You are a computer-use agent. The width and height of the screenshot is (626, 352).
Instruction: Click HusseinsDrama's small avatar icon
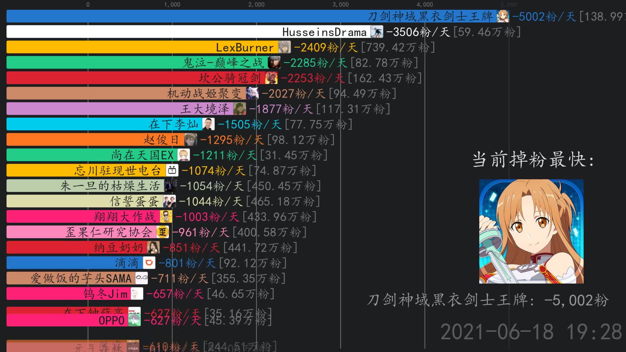(376, 32)
